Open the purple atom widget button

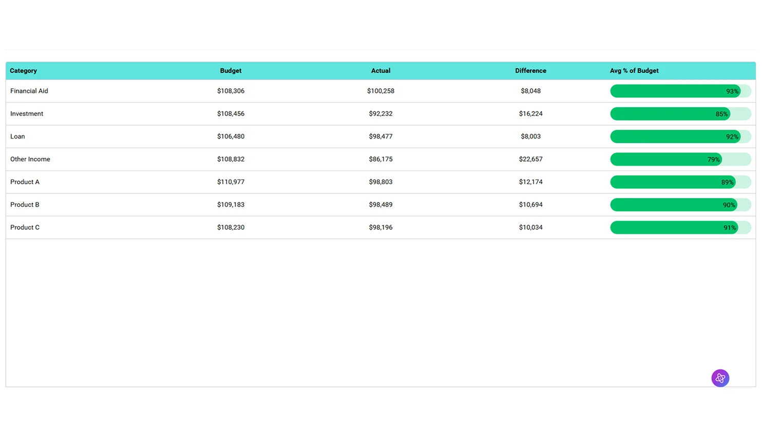click(x=720, y=378)
